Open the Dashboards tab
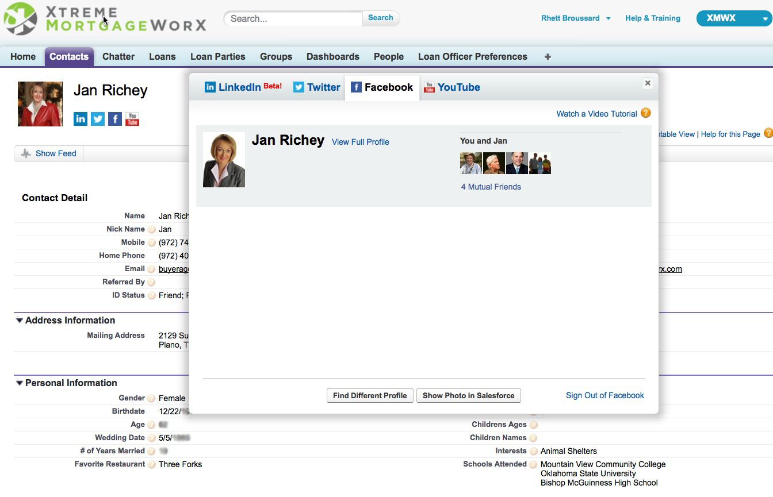 333,56
